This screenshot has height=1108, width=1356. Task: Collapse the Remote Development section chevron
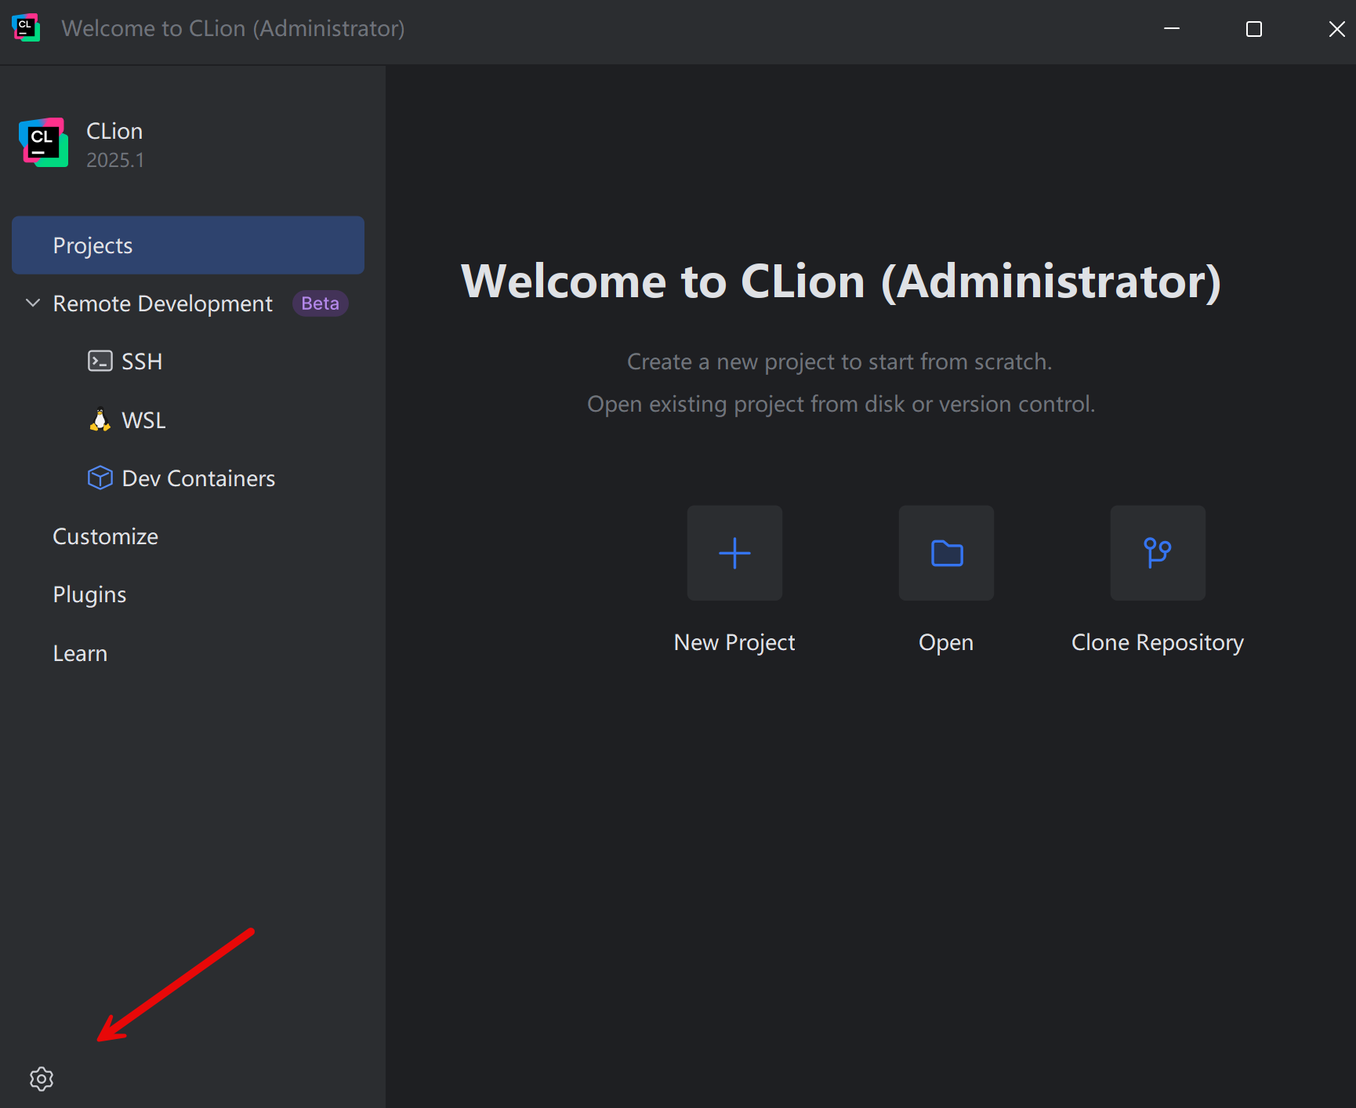click(33, 303)
